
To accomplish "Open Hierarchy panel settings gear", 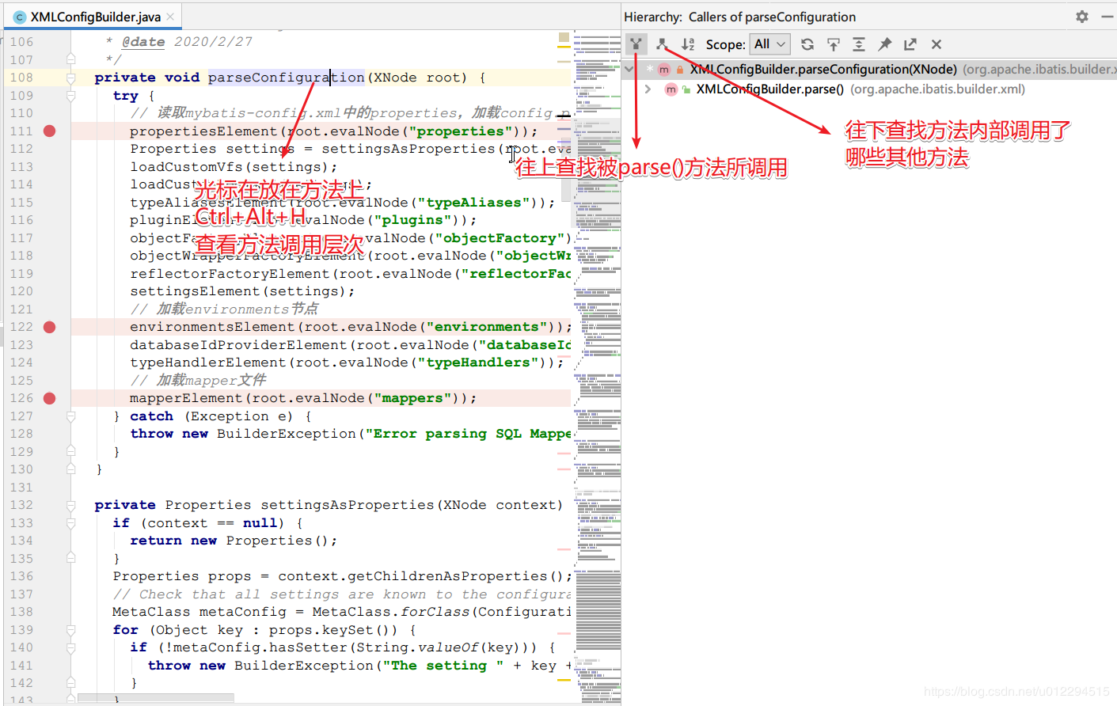I will pos(1082,17).
